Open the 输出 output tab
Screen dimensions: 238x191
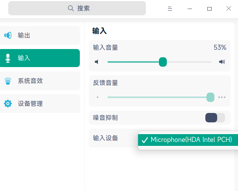[39, 35]
